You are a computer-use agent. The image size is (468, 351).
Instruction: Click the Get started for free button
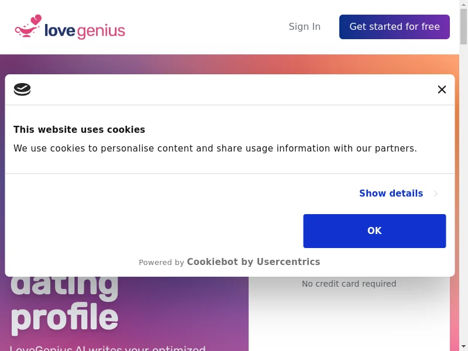(394, 27)
